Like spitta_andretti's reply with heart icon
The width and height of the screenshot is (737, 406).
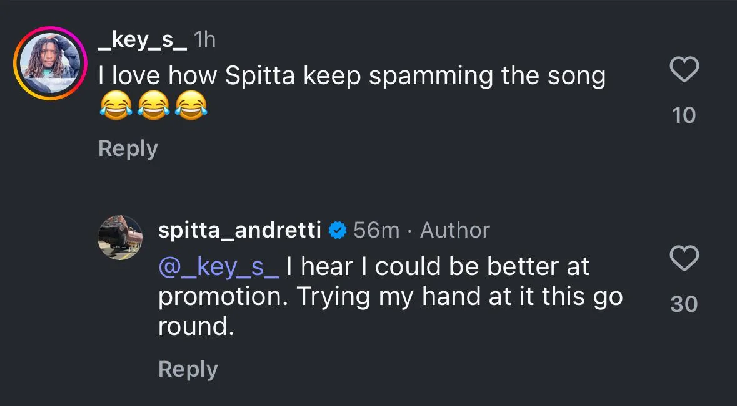pos(684,258)
